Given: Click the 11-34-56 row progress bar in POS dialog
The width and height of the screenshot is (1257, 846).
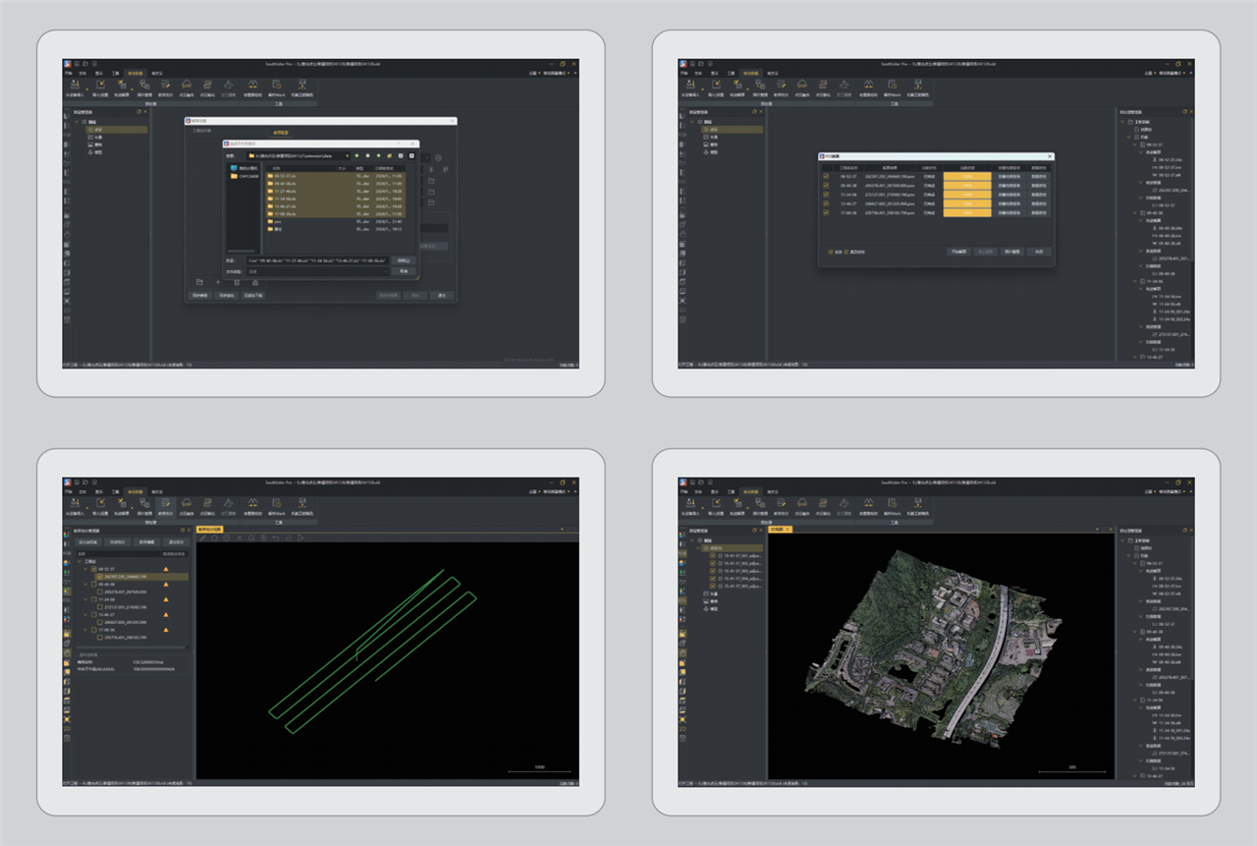Looking at the screenshot, I should pyautogui.click(x=966, y=195).
